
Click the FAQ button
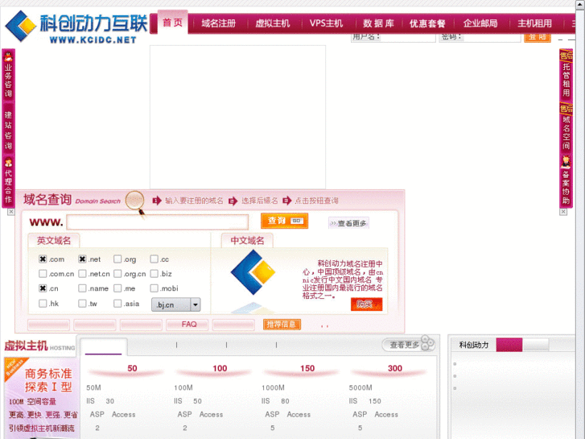click(187, 325)
